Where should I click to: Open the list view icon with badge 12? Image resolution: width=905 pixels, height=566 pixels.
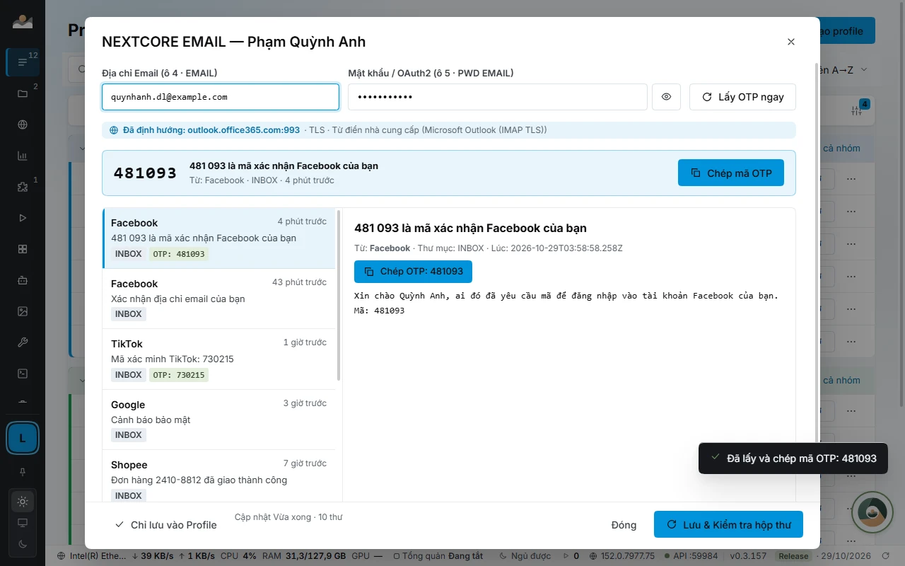[23, 62]
